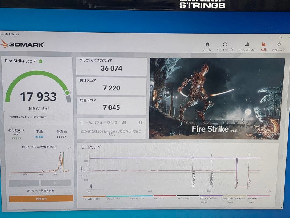This screenshot has height=218, width=290.
Task: Click the green marker on the score gauge
Action: pos(67,93)
